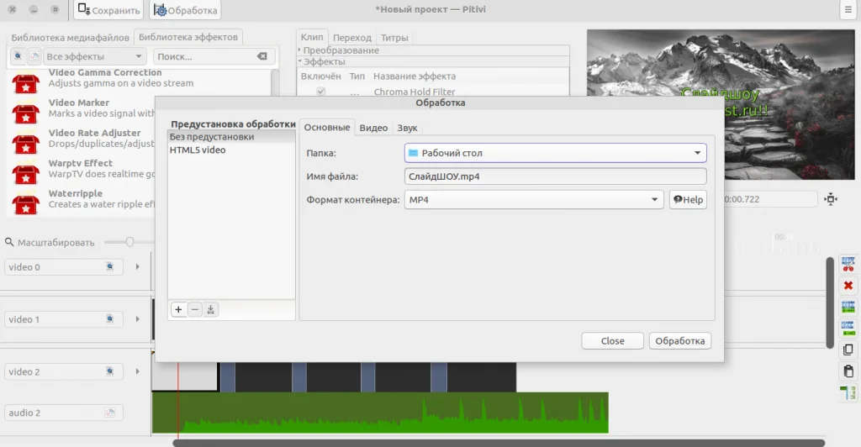Image resolution: width=861 pixels, height=447 pixels.
Task: Select the HTML5 video preset
Action: pyautogui.click(x=231, y=150)
